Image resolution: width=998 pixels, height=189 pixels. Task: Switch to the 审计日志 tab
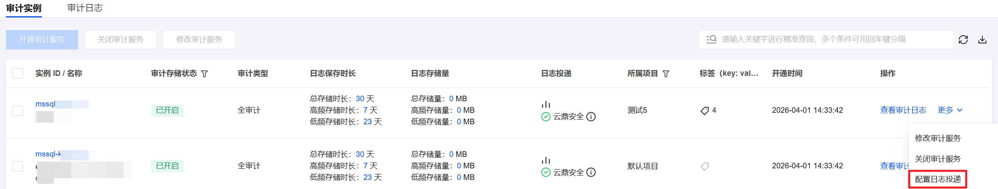pyautogui.click(x=85, y=8)
